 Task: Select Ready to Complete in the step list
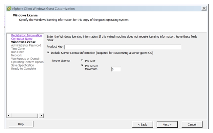[x=24, y=69]
